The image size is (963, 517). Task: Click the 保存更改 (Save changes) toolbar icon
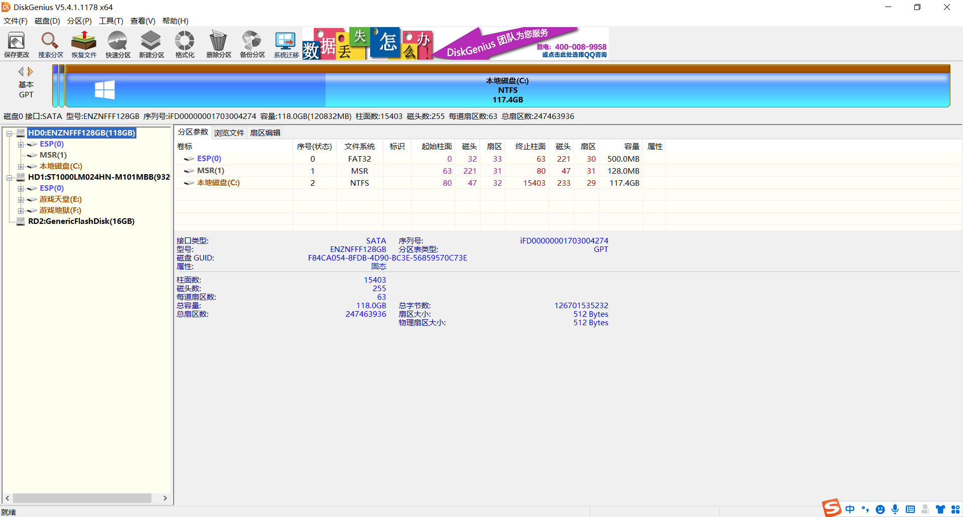pyautogui.click(x=17, y=45)
